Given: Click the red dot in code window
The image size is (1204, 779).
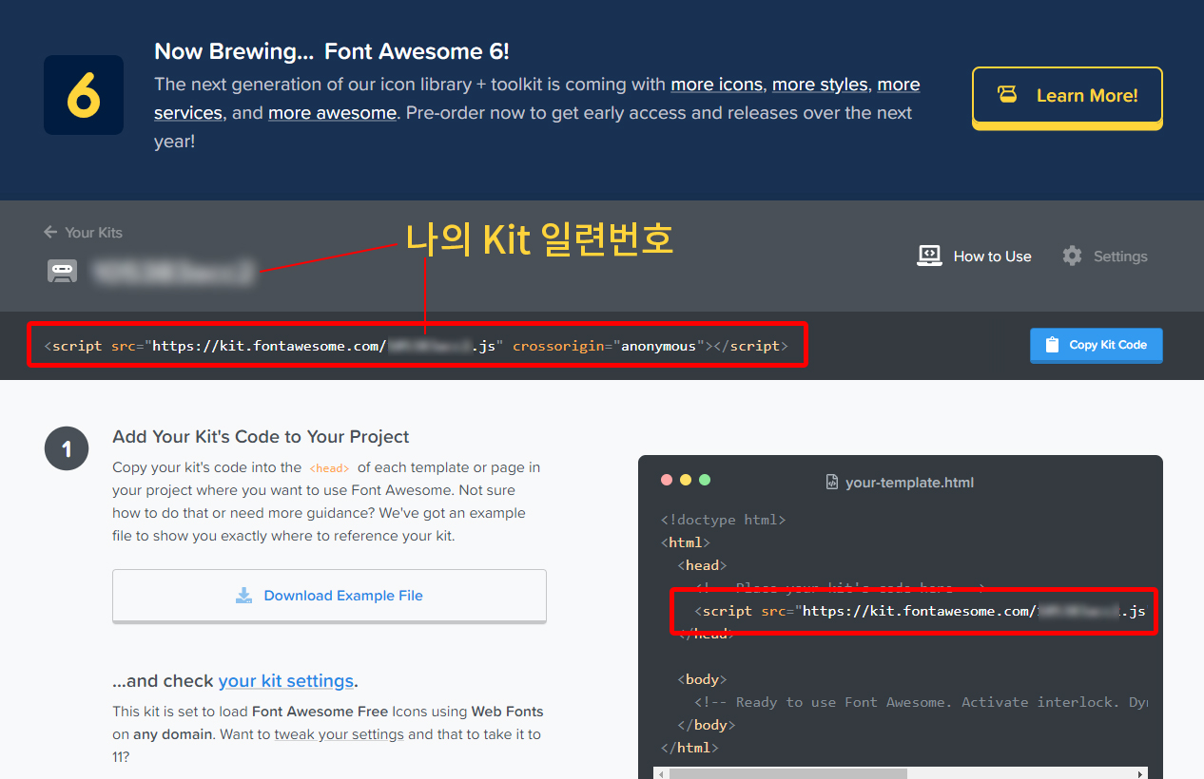Looking at the screenshot, I should [x=667, y=480].
